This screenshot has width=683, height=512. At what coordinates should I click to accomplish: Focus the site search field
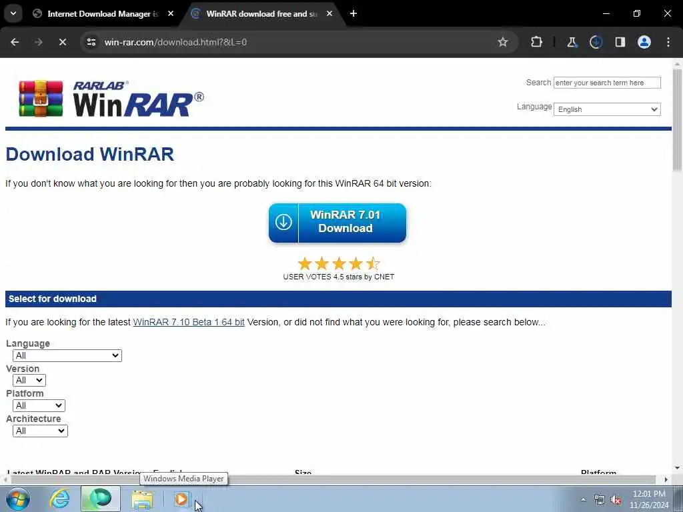(607, 83)
